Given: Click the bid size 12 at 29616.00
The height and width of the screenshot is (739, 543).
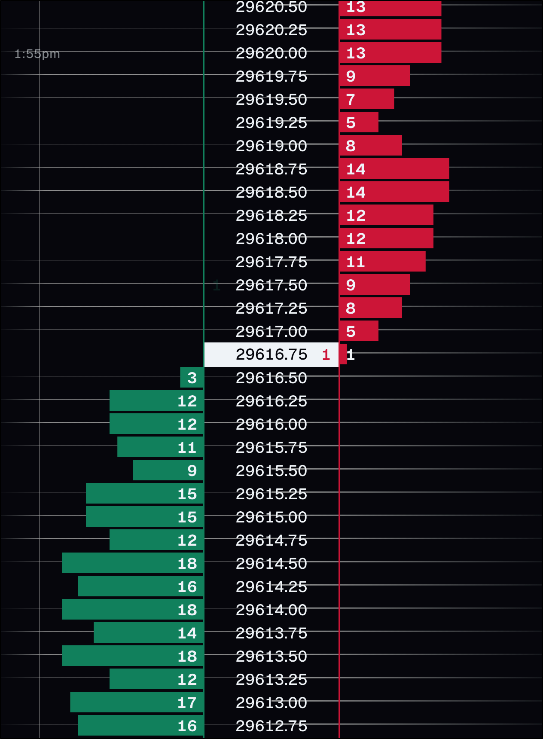Looking at the screenshot, I should coord(187,424).
